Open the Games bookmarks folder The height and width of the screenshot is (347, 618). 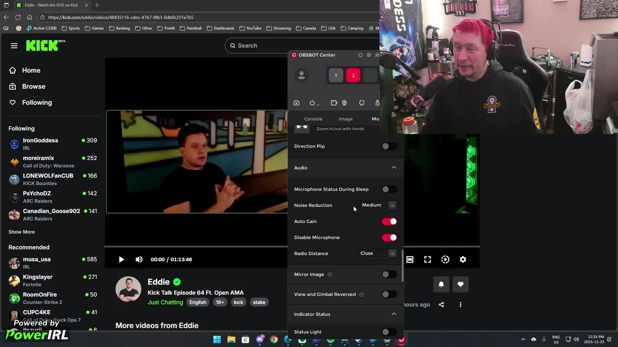click(x=94, y=28)
